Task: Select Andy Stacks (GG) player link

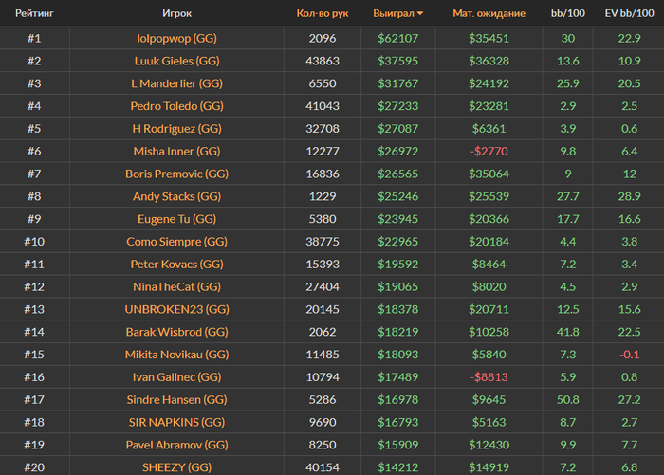Action: coord(176,196)
